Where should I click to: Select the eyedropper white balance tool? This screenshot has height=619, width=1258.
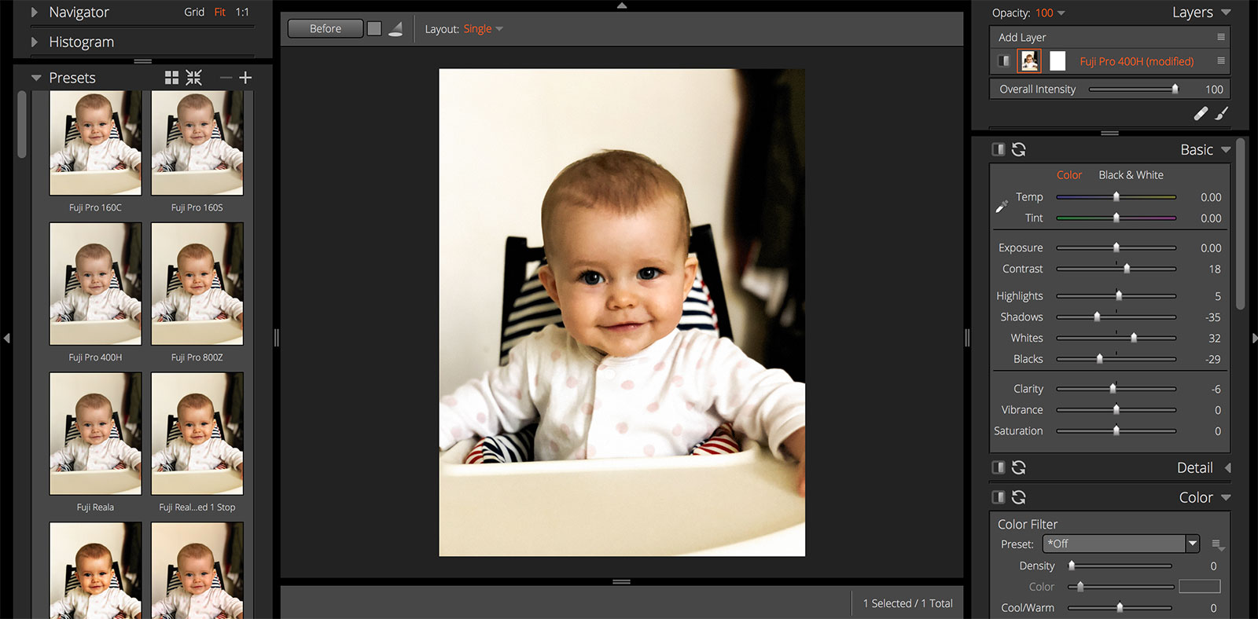pos(1002,207)
